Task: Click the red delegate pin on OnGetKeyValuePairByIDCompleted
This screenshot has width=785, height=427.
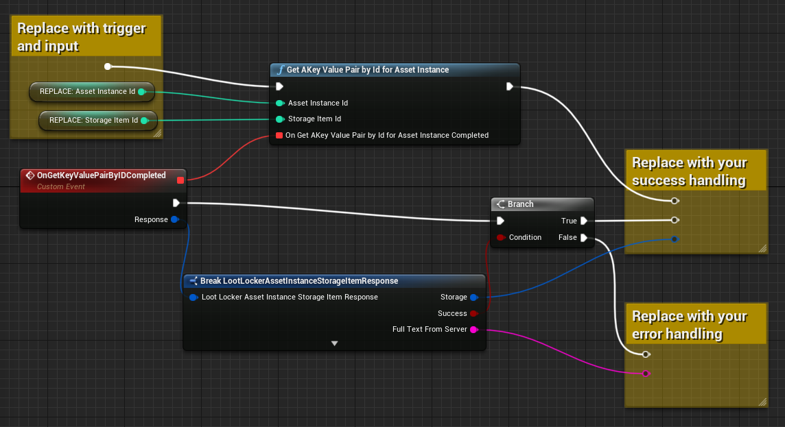Action: [180, 180]
